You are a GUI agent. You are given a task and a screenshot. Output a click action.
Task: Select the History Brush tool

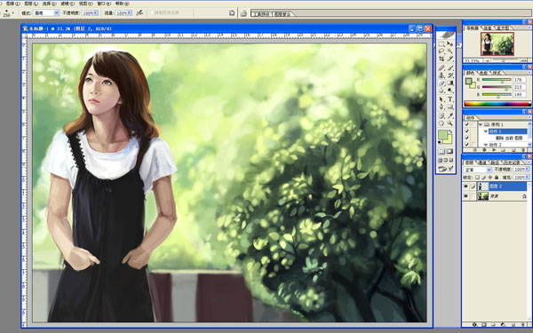click(x=450, y=75)
